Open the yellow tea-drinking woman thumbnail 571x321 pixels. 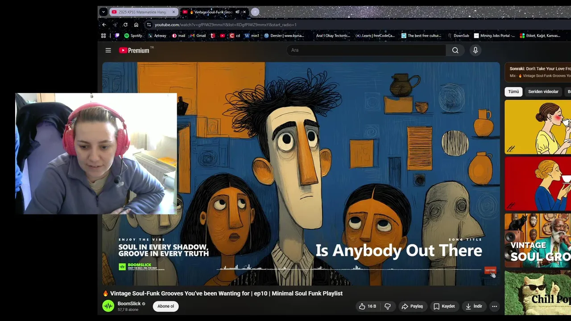(x=538, y=127)
